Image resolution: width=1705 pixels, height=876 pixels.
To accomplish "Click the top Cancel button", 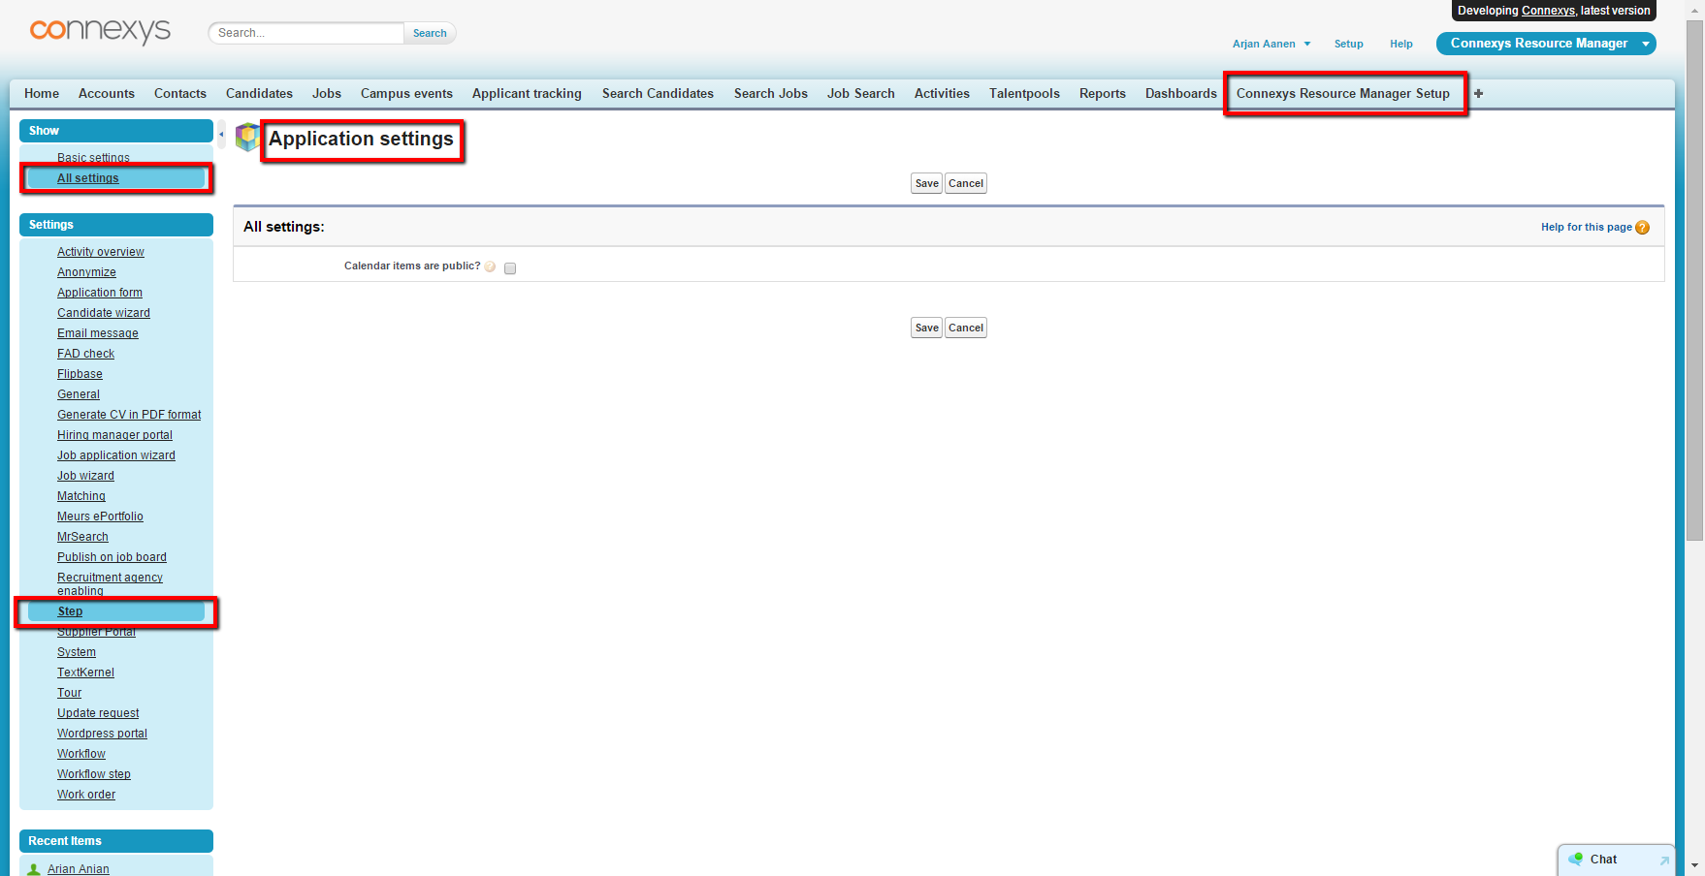I will click(x=966, y=184).
